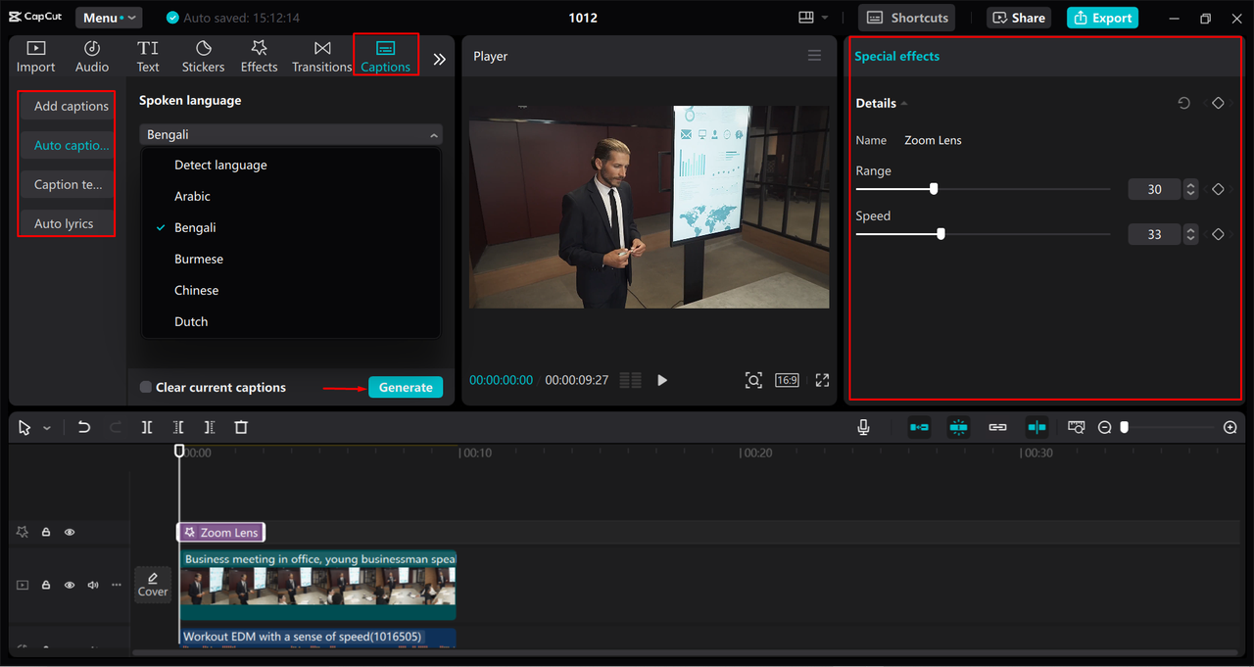Collapse the Spoken language dropdown showing Bengali
Image resolution: width=1254 pixels, height=667 pixels.
(x=291, y=134)
